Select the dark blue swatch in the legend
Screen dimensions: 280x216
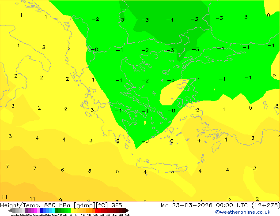point(42,210)
